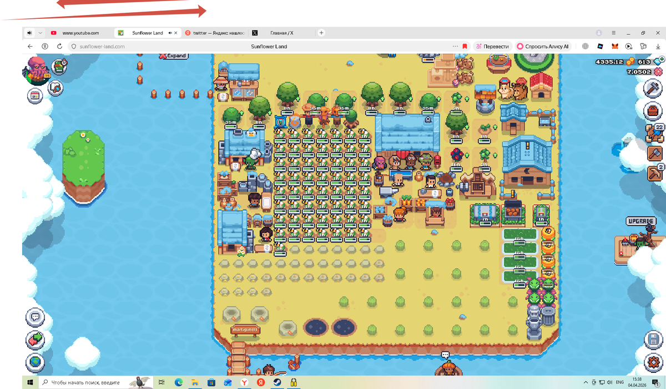Image resolution: width=666 pixels, height=389 pixels.
Task: Click the Перевести translate button
Action: [492, 47]
